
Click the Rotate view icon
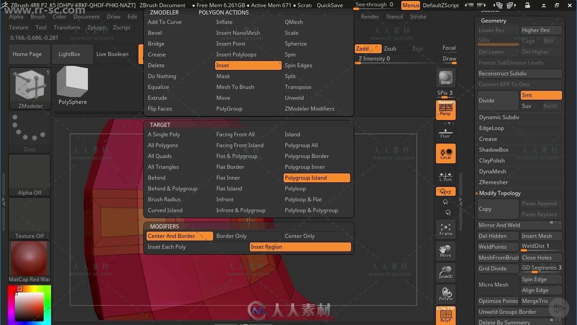tap(445, 294)
